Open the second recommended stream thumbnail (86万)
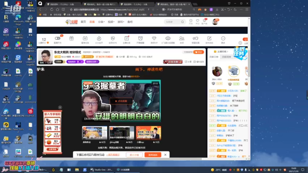This screenshot has height=173, width=308. point(122,133)
